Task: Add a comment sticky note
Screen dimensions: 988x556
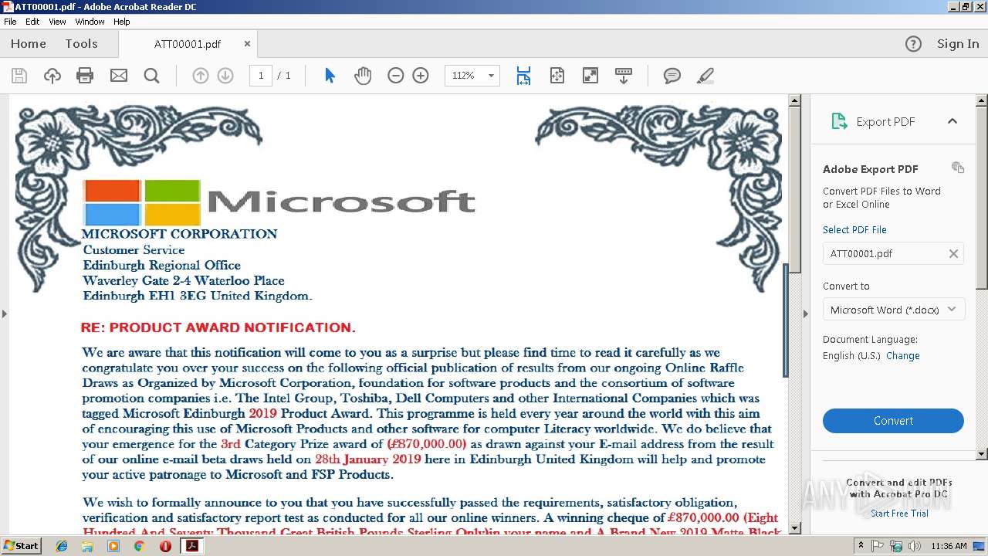Action: click(x=672, y=76)
